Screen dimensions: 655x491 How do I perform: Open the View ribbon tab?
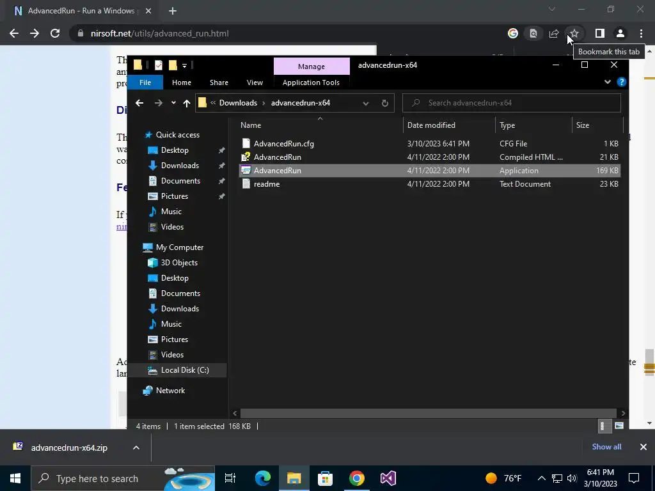tap(255, 82)
